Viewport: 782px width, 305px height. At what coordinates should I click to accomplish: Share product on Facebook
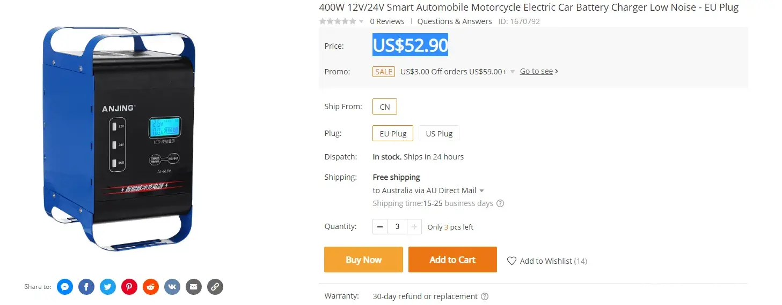[86, 287]
